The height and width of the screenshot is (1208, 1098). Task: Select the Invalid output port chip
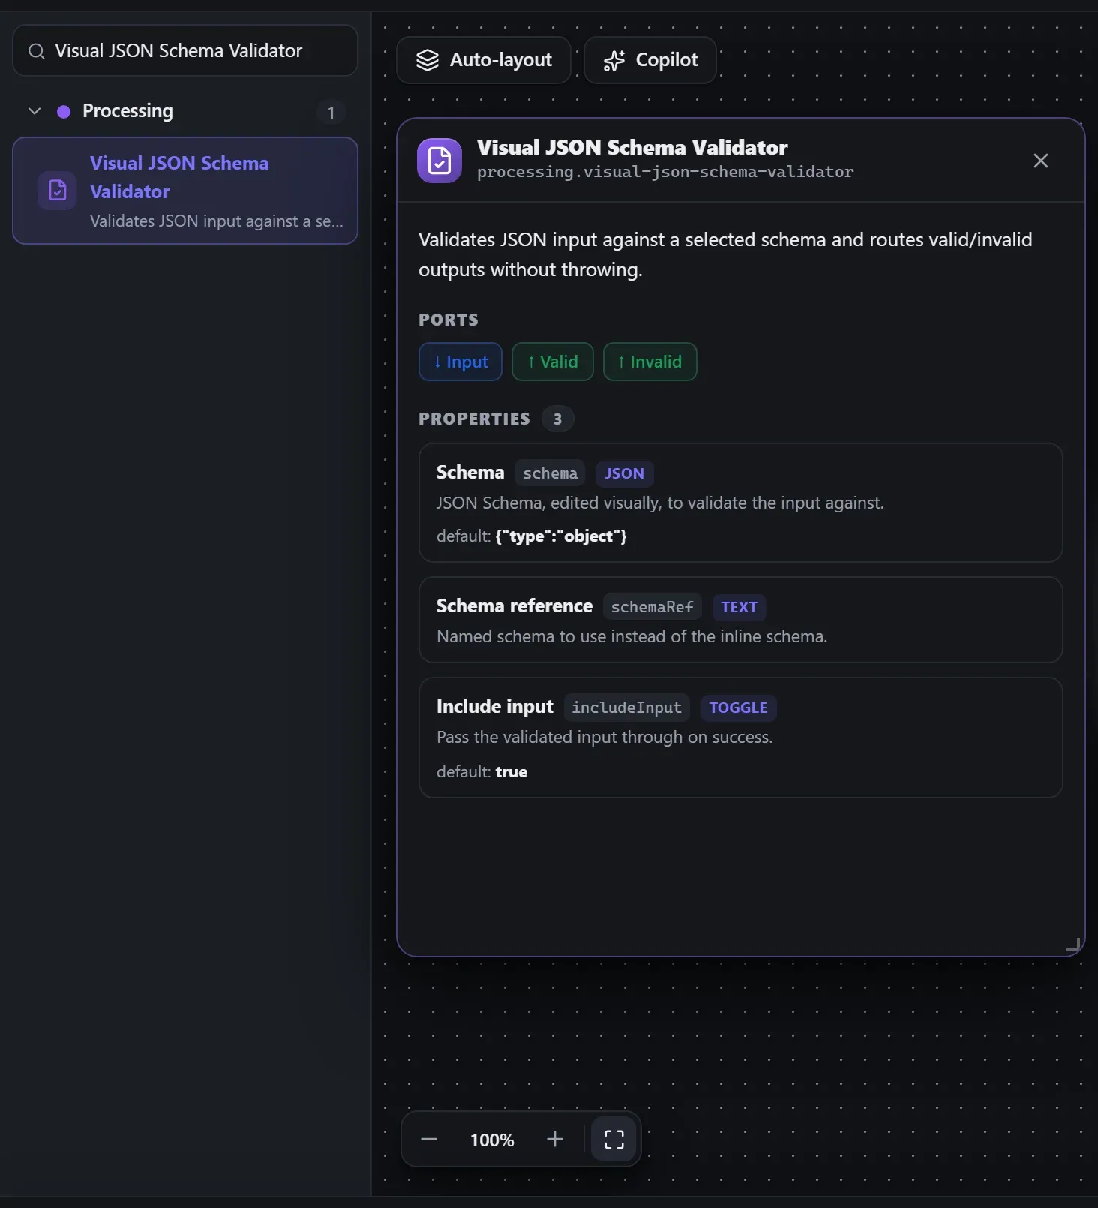coord(650,362)
